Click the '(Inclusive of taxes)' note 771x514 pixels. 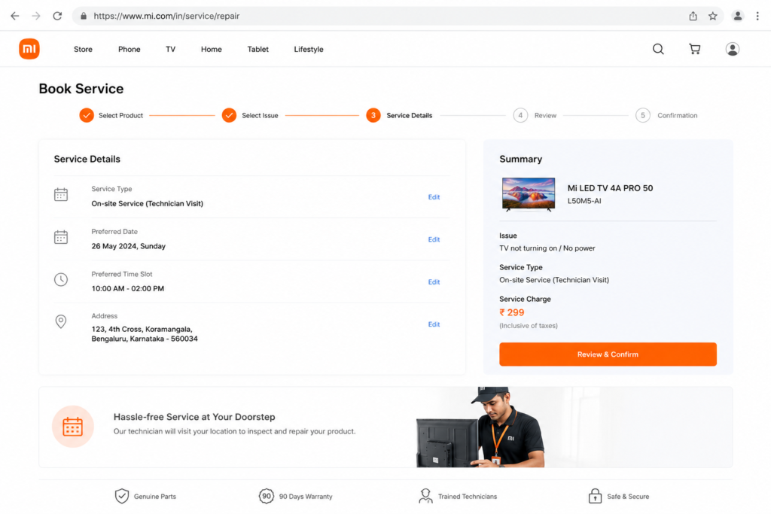point(529,326)
